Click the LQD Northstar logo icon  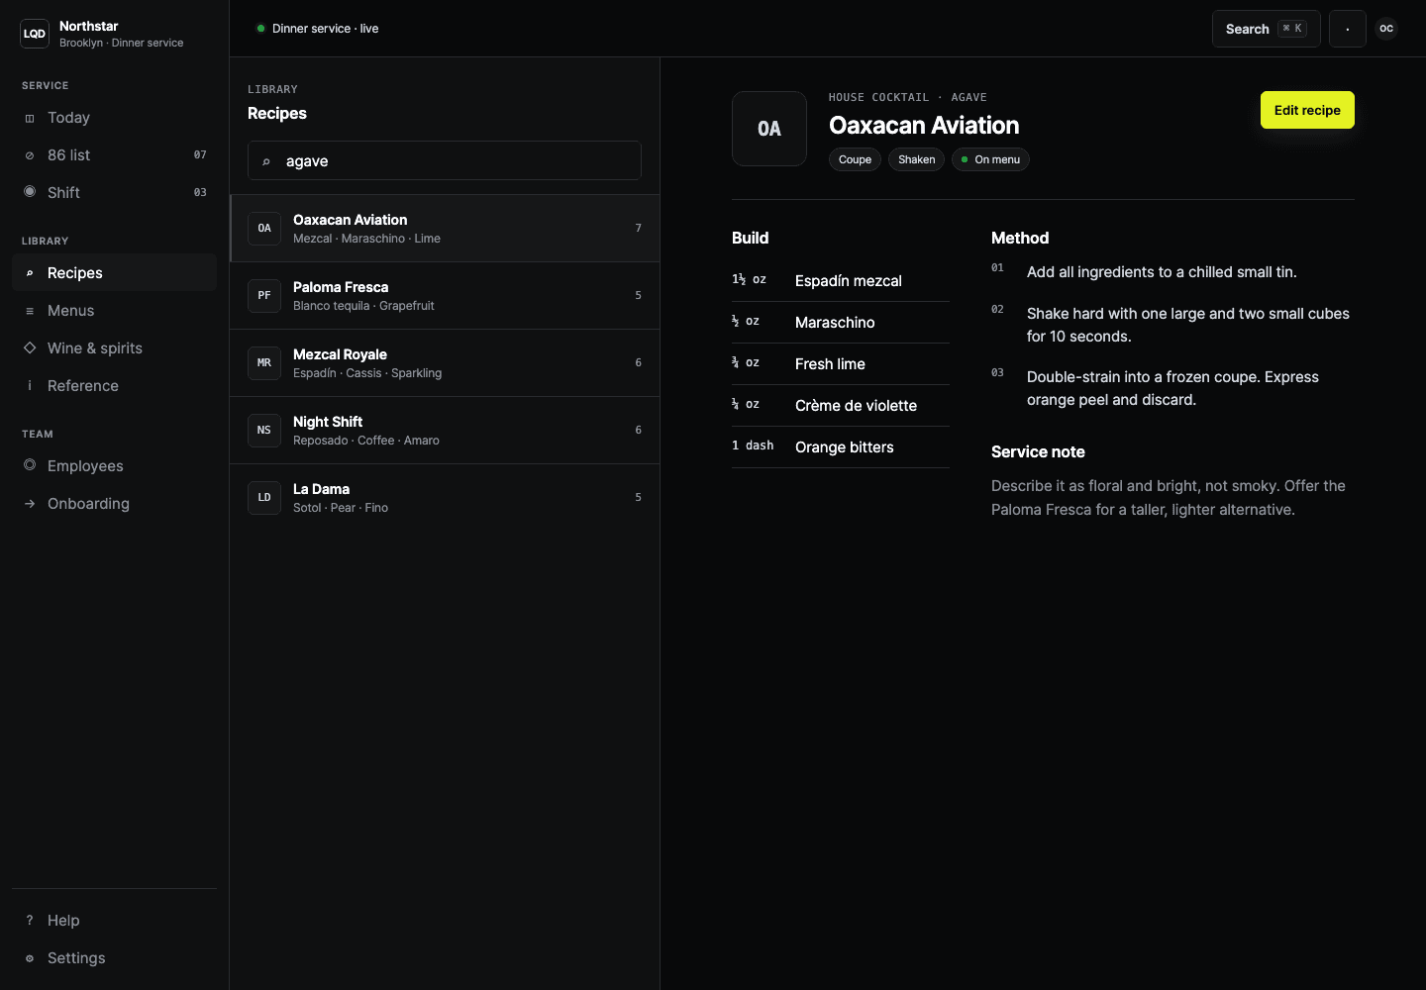coord(35,34)
